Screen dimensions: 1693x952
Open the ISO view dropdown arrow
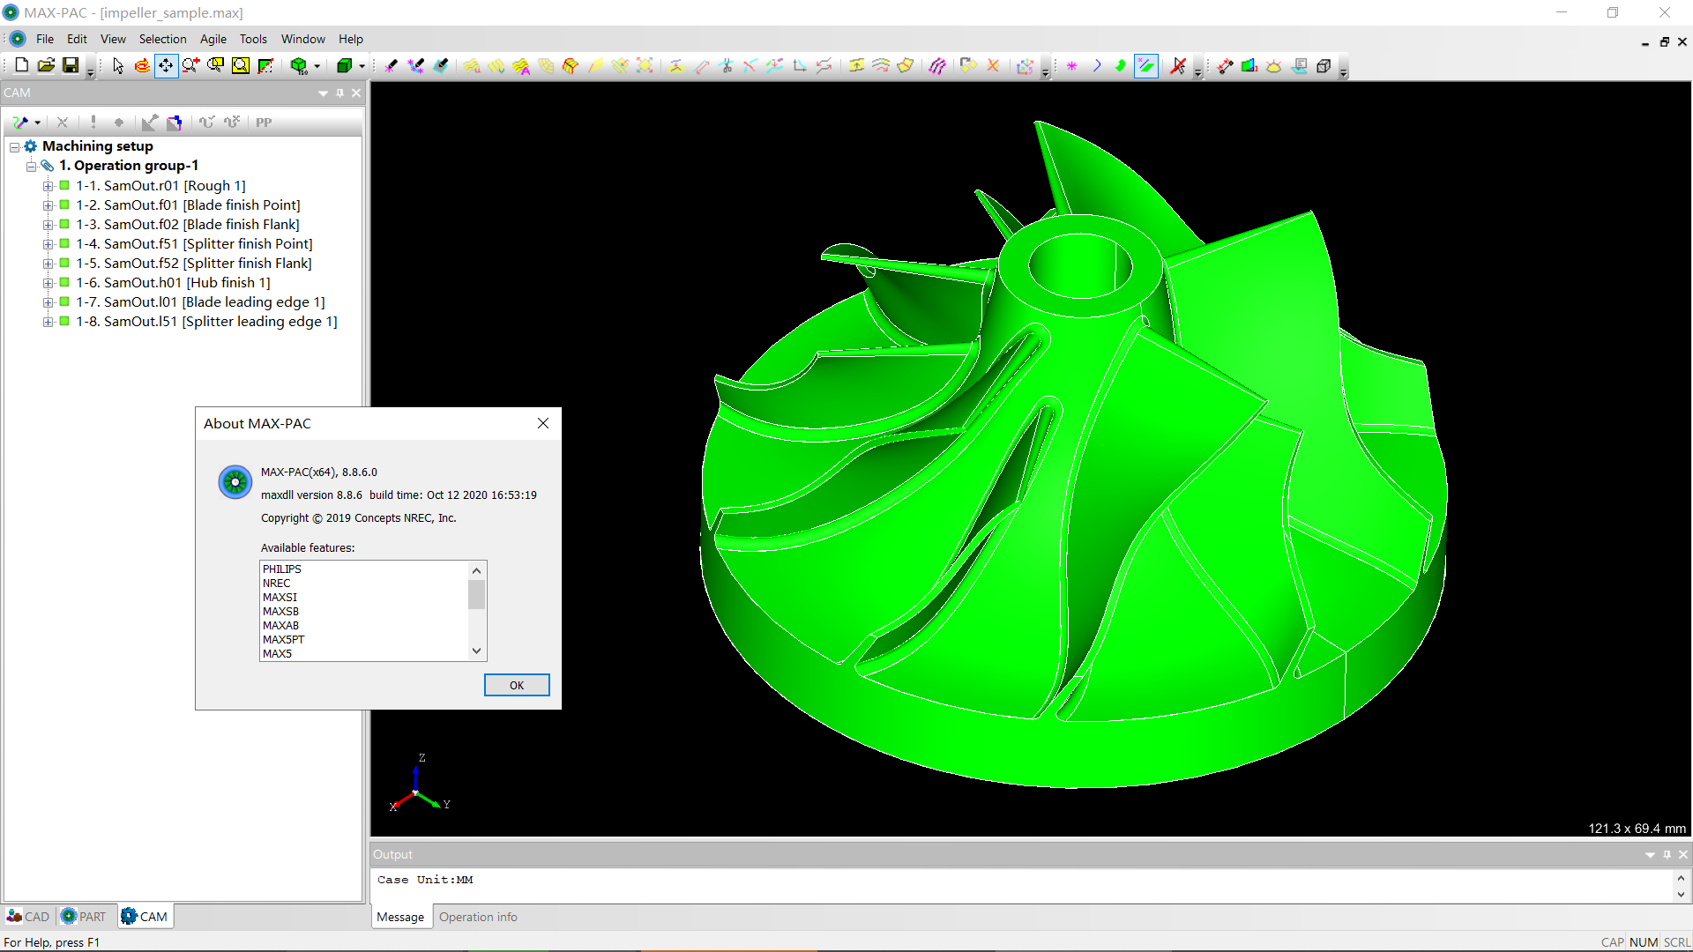click(317, 66)
